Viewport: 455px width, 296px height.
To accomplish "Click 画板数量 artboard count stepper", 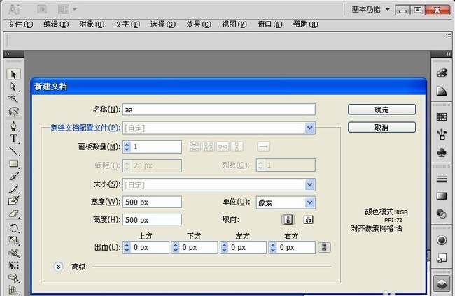I will (x=127, y=147).
